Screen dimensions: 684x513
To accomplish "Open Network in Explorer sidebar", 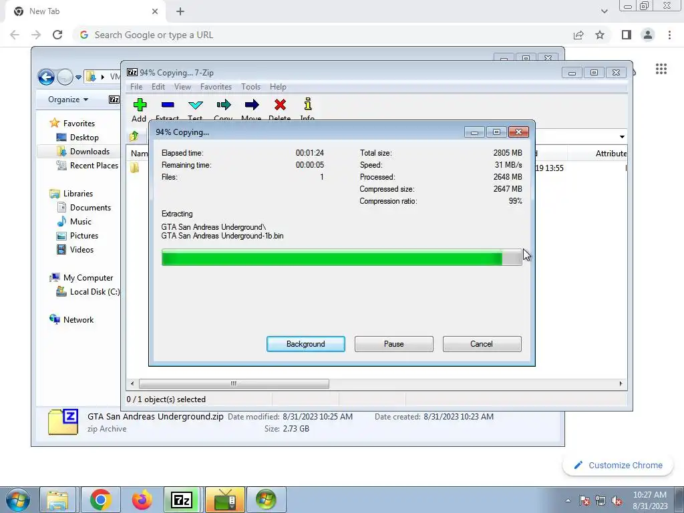I will pyautogui.click(x=78, y=320).
